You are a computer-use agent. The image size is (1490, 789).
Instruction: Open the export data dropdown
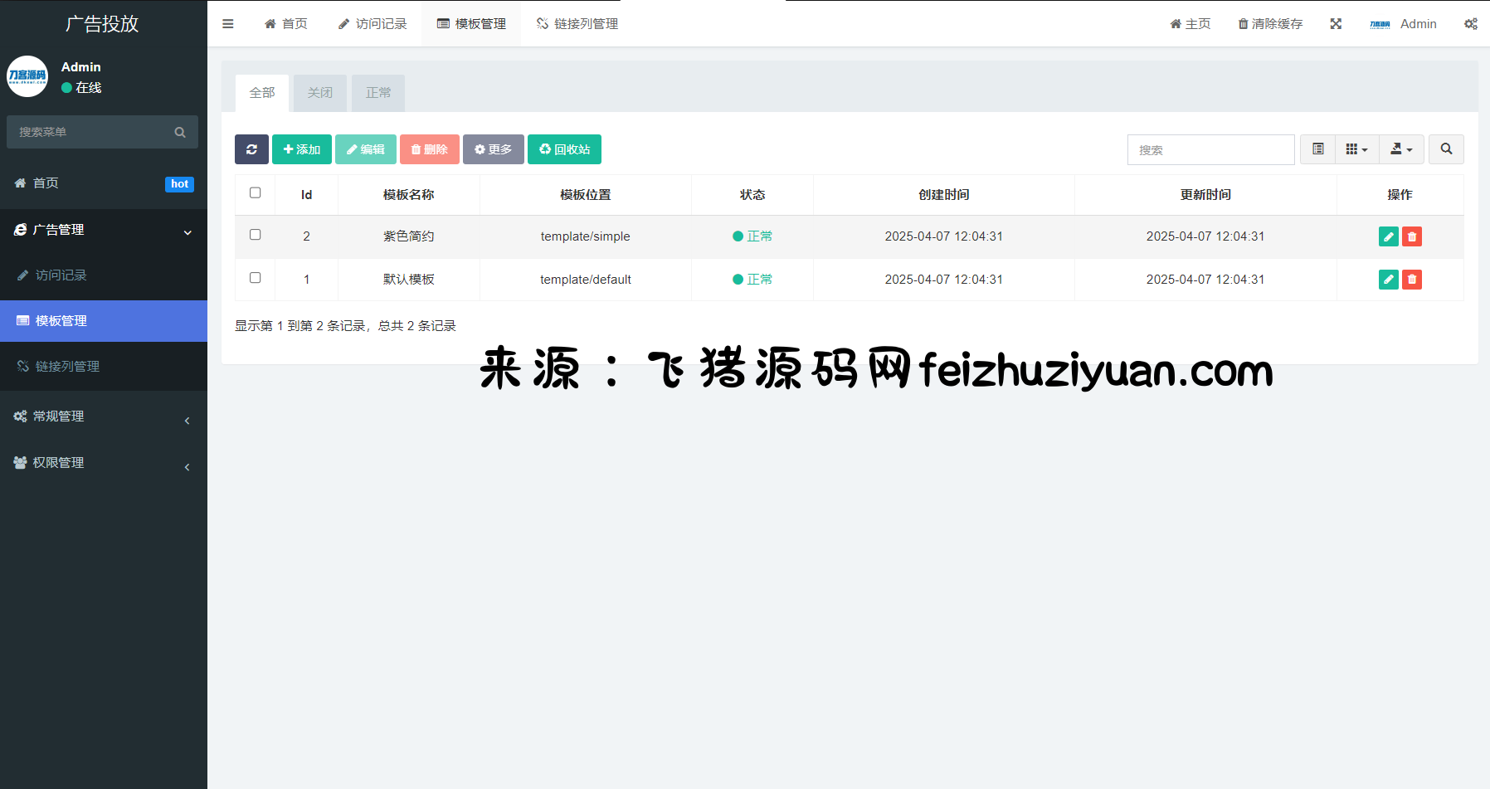1401,149
